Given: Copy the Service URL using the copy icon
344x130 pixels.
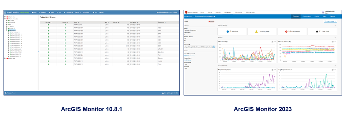Looking at the screenshot, I should 214,47.
